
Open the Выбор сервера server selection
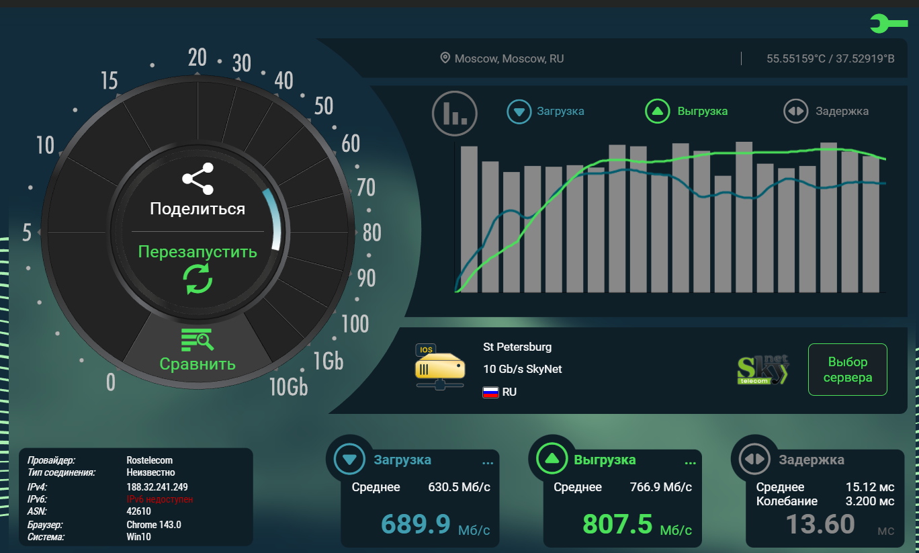tap(847, 370)
